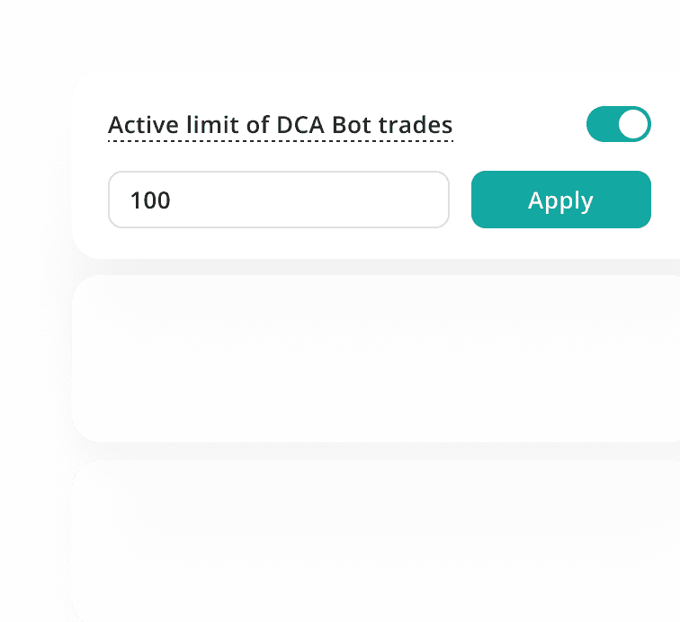680x622 pixels.
Task: Click the bottom empty white card
Action: pos(378,539)
